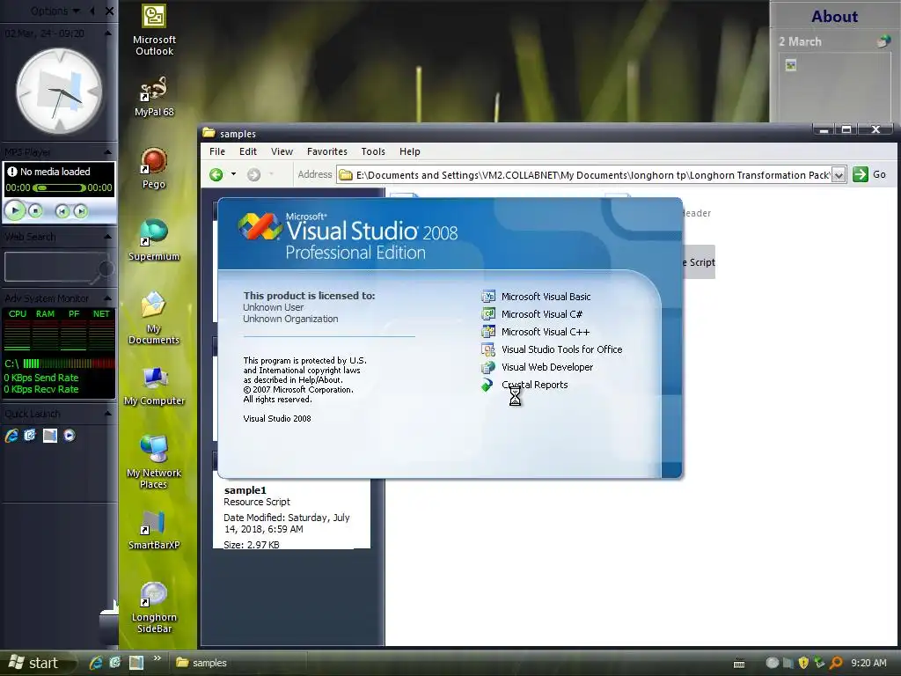Select the My Documents desktop icon
The image size is (901, 676).
click(x=154, y=318)
